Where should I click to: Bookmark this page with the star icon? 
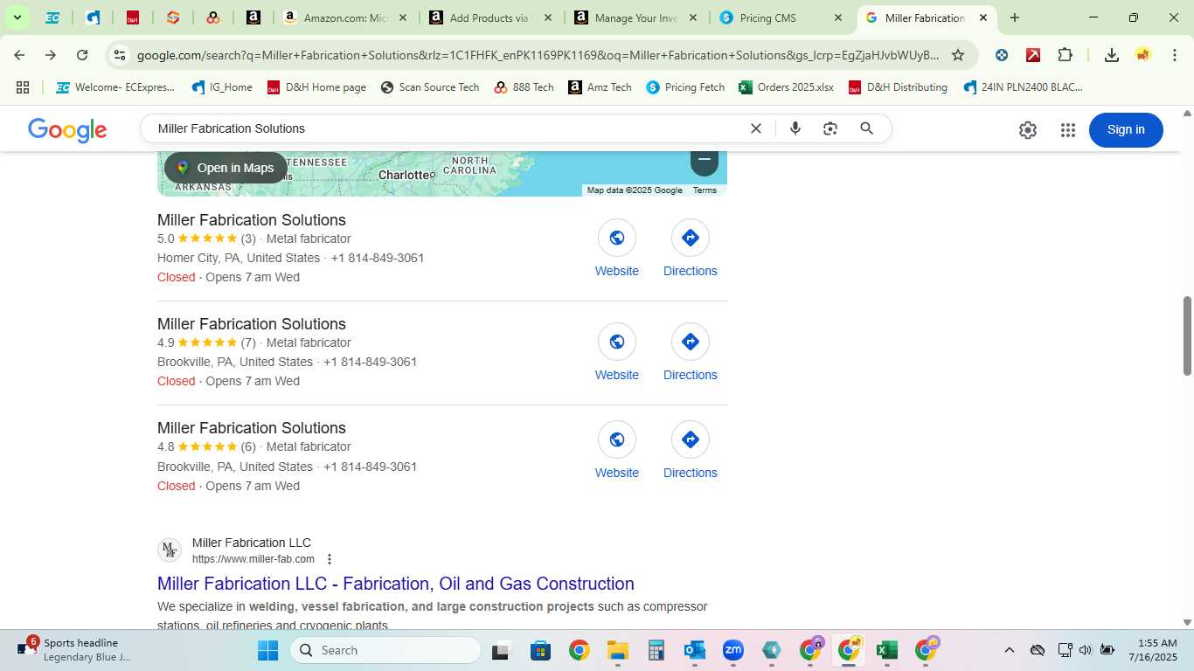click(x=958, y=55)
